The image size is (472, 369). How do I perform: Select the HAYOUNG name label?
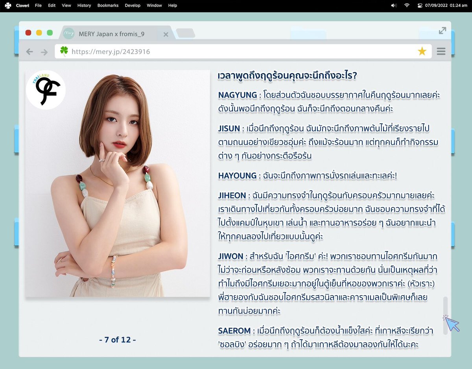(x=237, y=176)
